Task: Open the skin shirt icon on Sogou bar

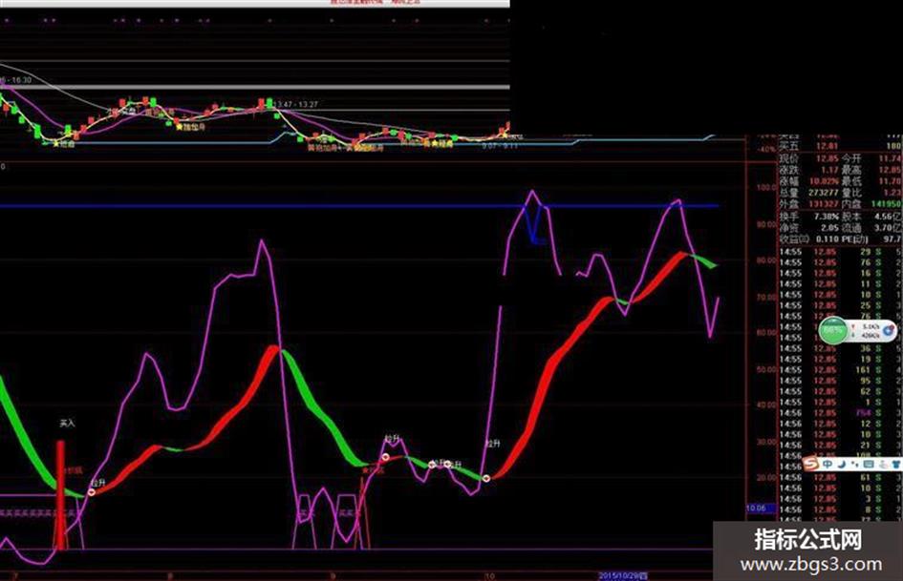Action: point(896,465)
